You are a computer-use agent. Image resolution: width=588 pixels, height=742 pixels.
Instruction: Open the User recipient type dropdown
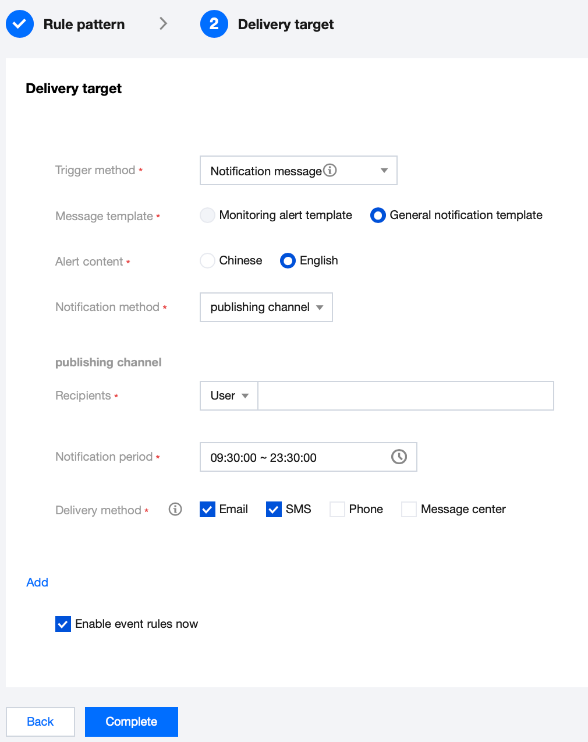[x=229, y=396]
